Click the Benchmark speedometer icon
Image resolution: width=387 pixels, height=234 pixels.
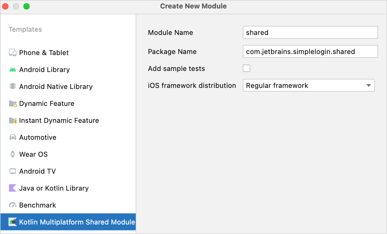pos(12,205)
